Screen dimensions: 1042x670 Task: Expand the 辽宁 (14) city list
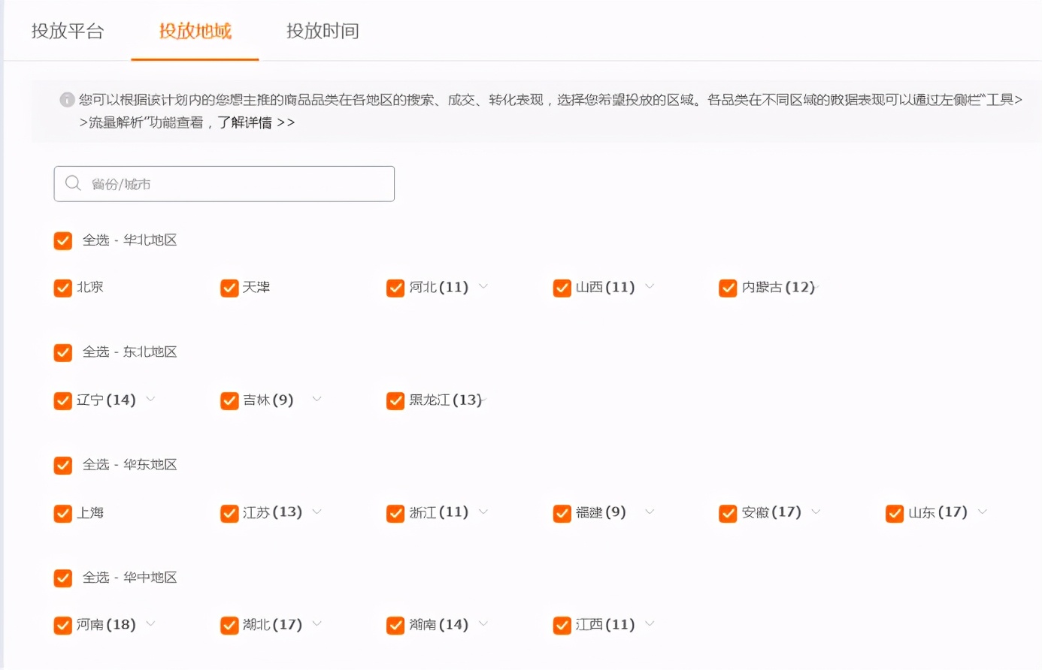[150, 400]
